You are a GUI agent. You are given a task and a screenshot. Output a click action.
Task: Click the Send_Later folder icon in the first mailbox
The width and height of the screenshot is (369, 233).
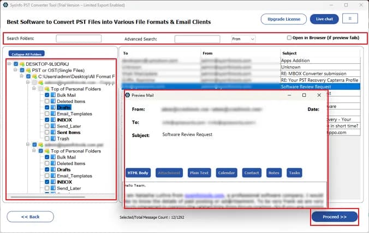click(53, 126)
